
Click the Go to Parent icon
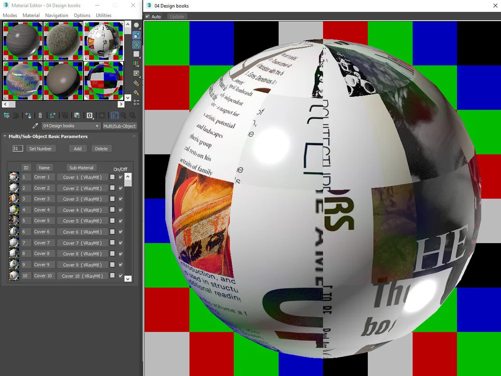(124, 116)
